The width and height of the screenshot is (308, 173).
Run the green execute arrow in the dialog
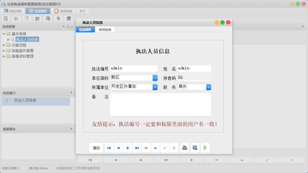205,148
